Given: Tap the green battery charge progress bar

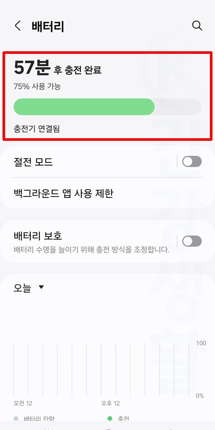Looking at the screenshot, I should pyautogui.click(x=84, y=106).
